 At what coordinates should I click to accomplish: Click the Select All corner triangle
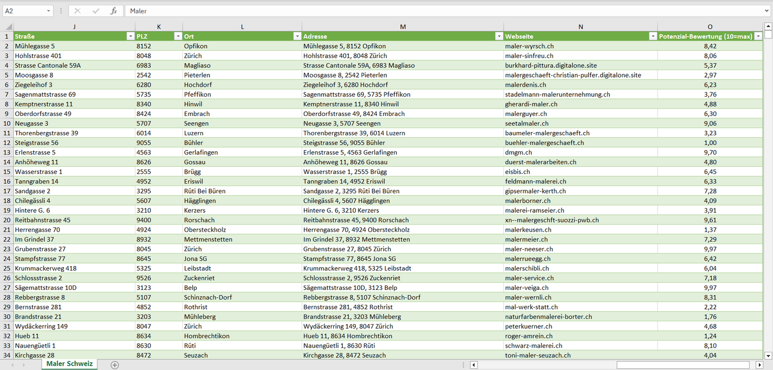coord(9,27)
